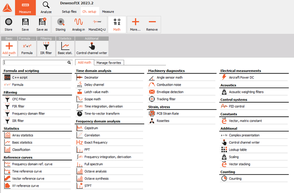
Task: Select IIR filter in Filtering list
Action: (x=37, y=121)
